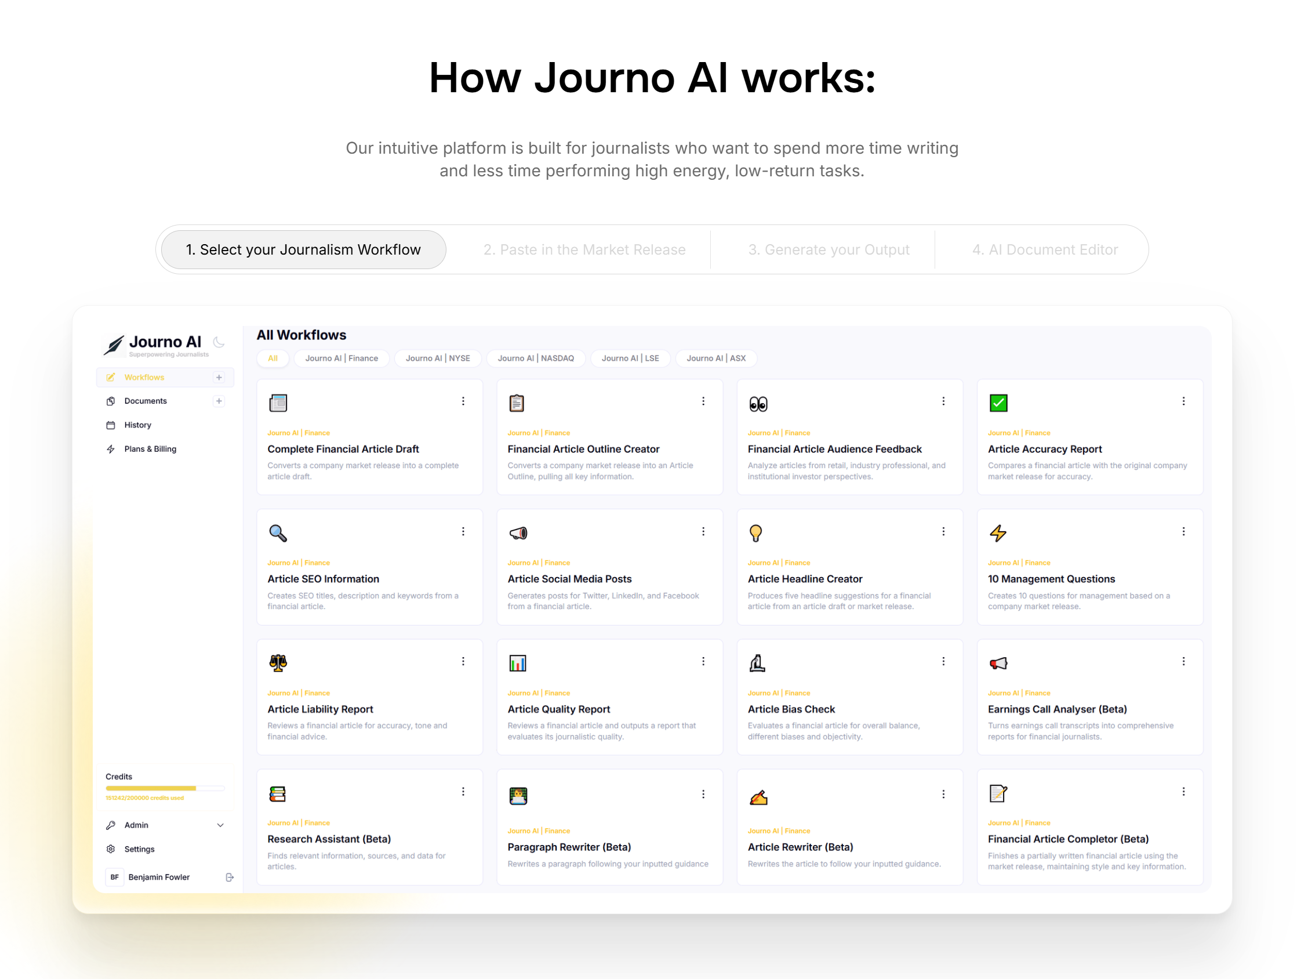Select step 3 Generate your Output
The width and height of the screenshot is (1308, 979).
point(829,250)
